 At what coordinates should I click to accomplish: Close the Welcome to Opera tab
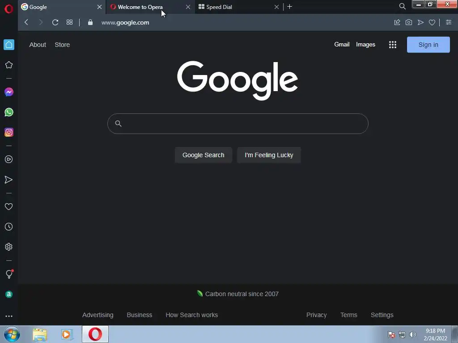(x=188, y=7)
